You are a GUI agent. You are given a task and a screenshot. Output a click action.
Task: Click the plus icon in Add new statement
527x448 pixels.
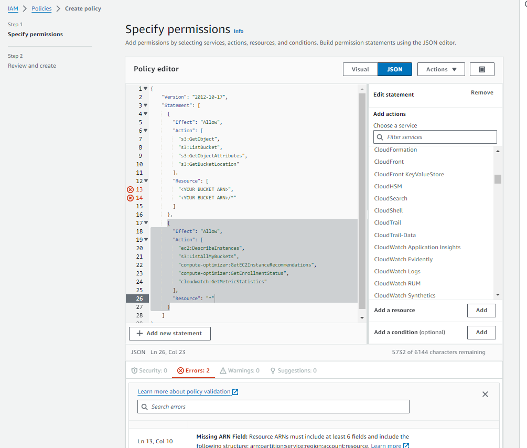[139, 334]
